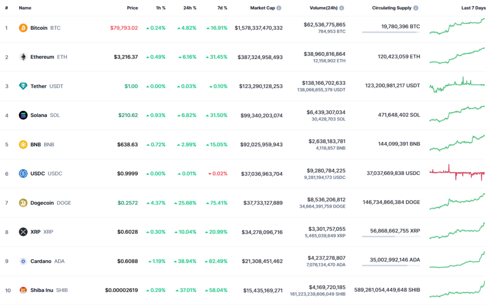Image resolution: width=492 pixels, height=305 pixels.
Task: Sort by Volume(24h) column header
Action: (x=323, y=8)
